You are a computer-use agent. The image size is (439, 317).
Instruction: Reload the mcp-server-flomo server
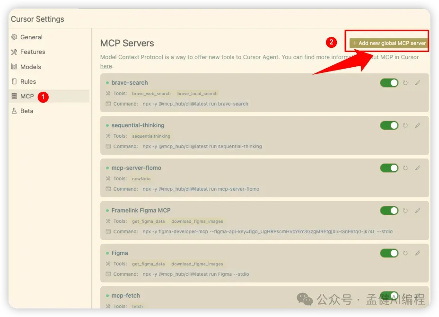tap(405, 168)
